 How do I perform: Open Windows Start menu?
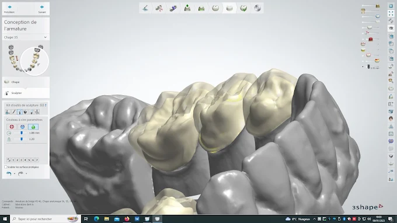coord(5,219)
